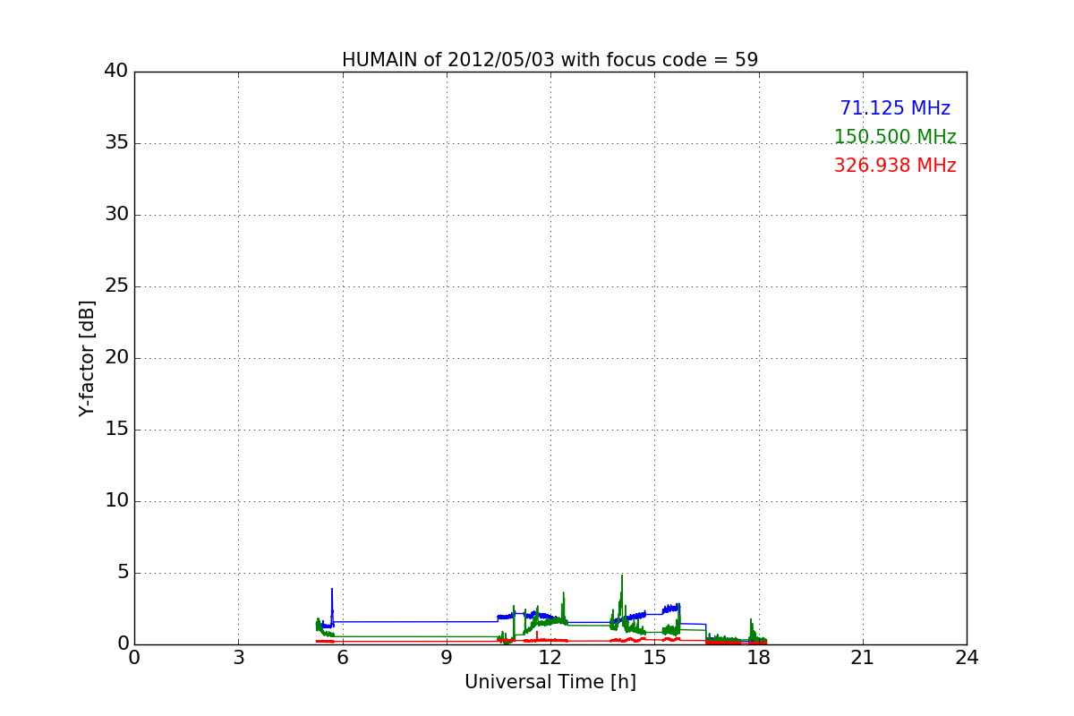Click the y-axis tick label '10'

pos(116,501)
